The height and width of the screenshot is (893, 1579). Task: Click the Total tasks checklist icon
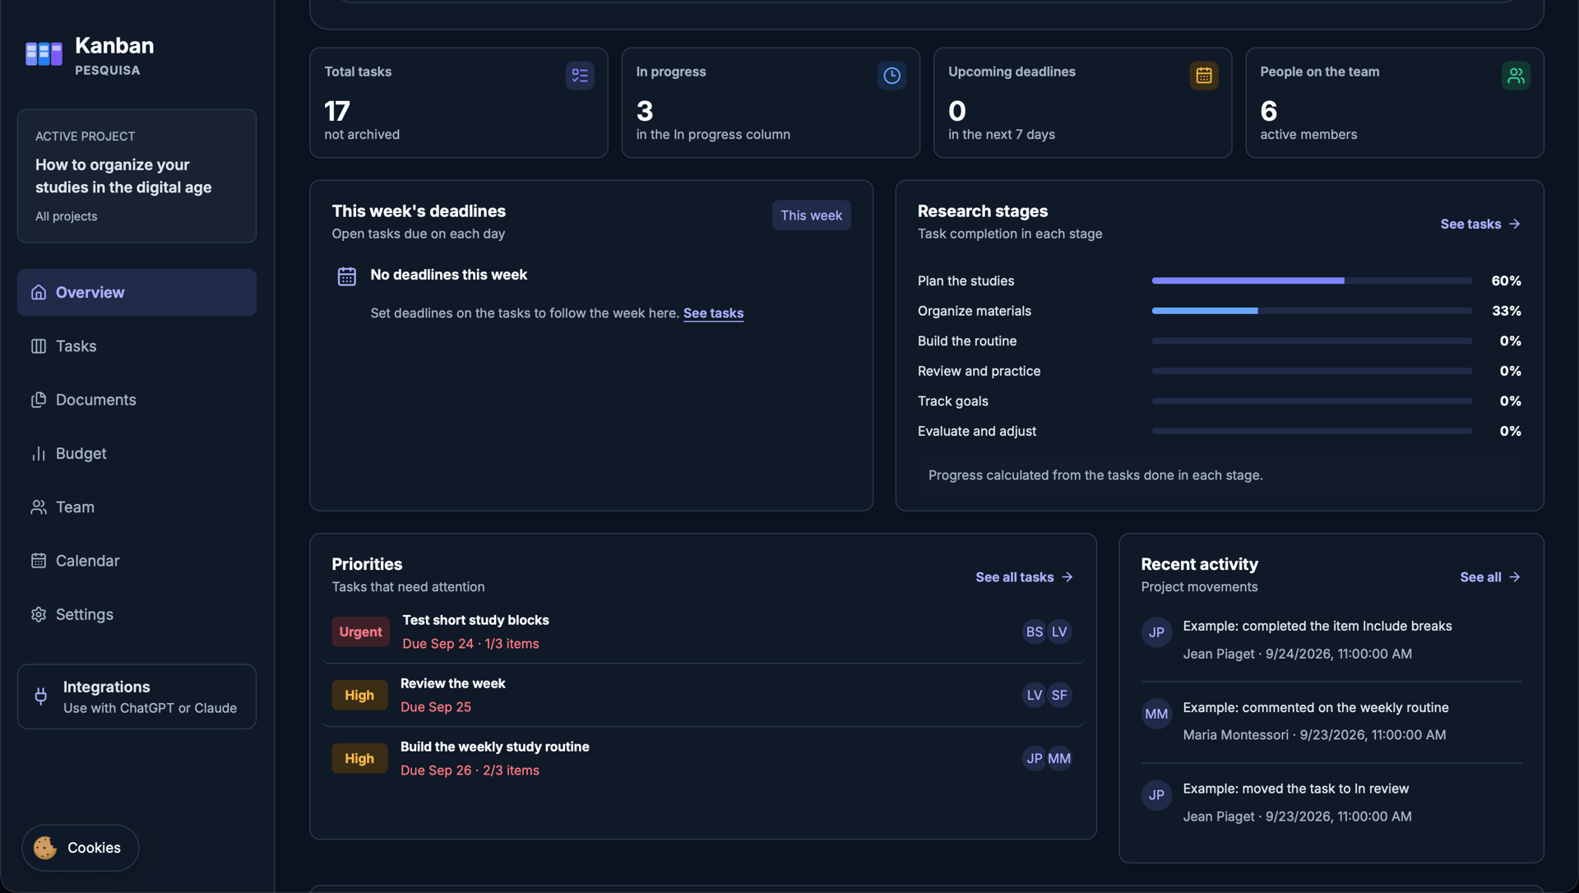coord(580,76)
